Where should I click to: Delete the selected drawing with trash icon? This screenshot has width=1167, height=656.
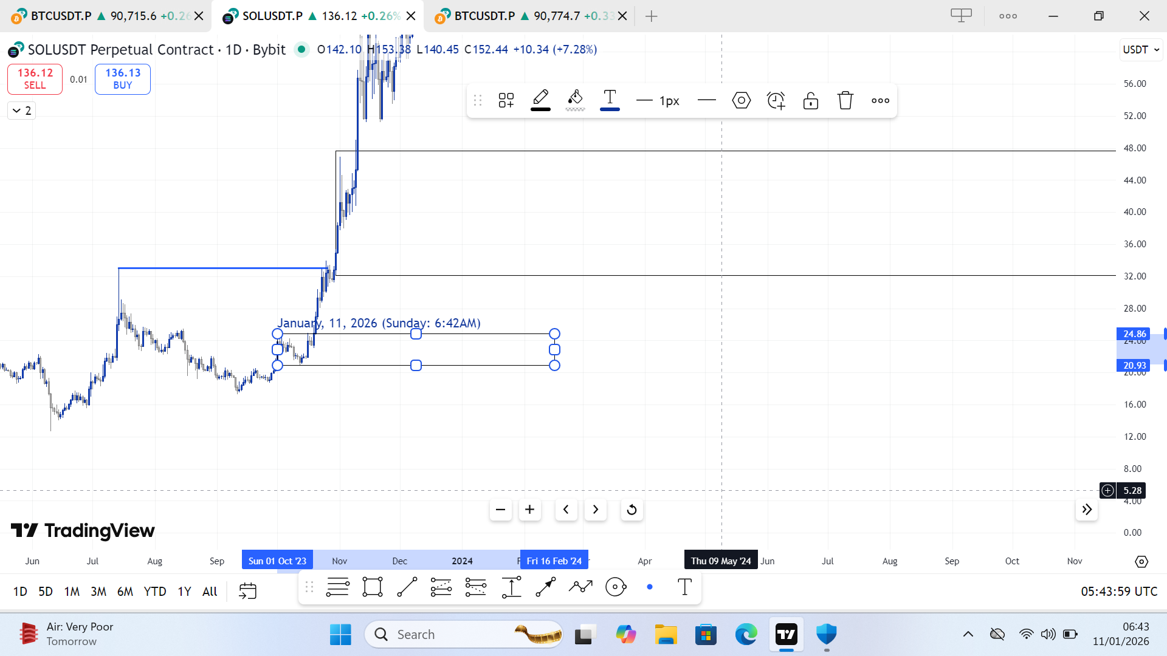[x=845, y=101]
